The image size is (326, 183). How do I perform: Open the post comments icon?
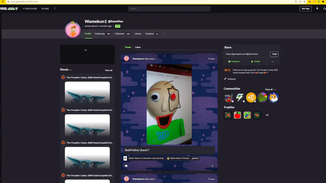(126, 166)
